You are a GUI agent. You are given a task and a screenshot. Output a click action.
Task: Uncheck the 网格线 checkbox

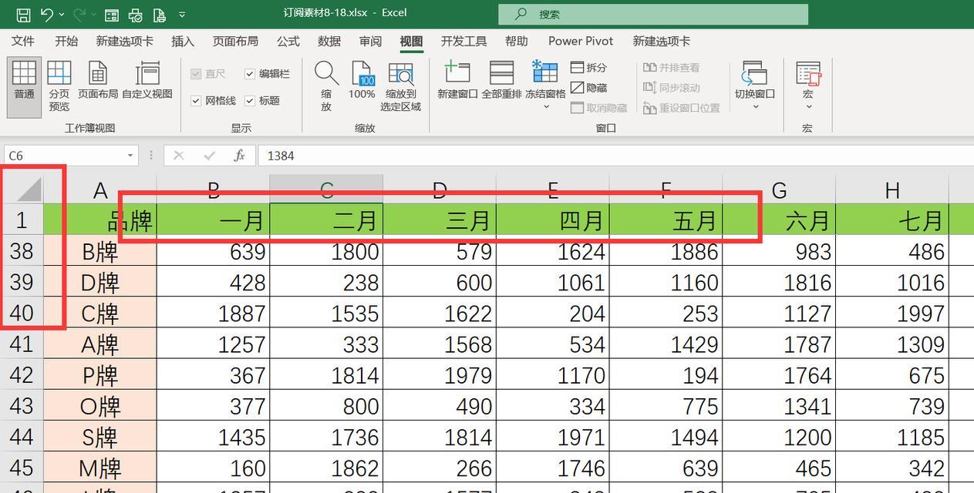[196, 101]
